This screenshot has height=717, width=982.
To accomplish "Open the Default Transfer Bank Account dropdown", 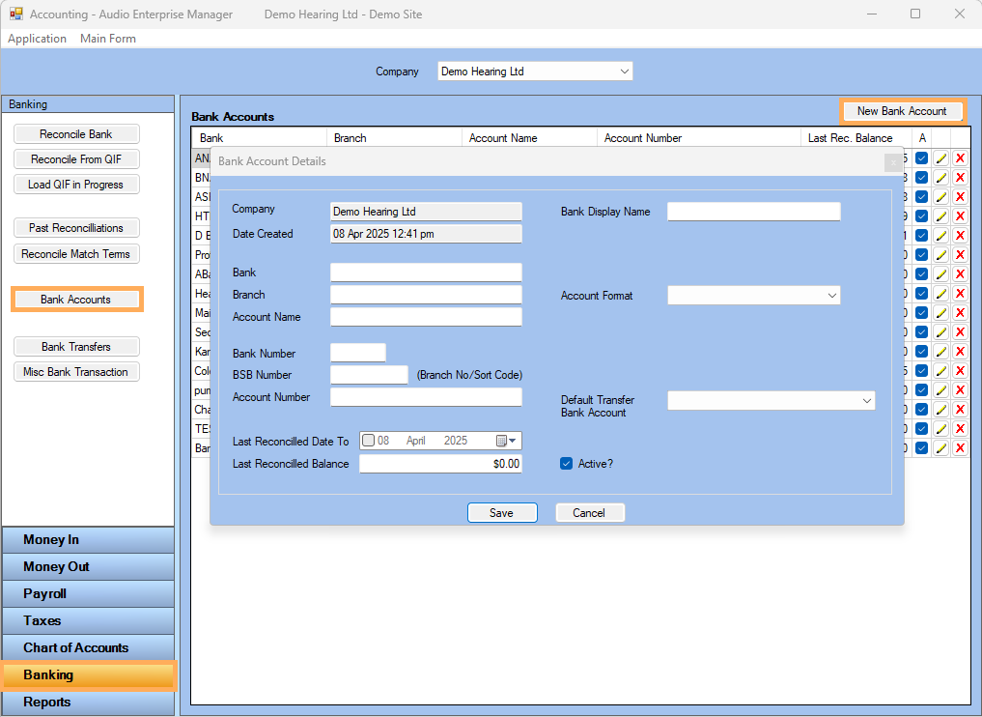I will click(x=866, y=401).
